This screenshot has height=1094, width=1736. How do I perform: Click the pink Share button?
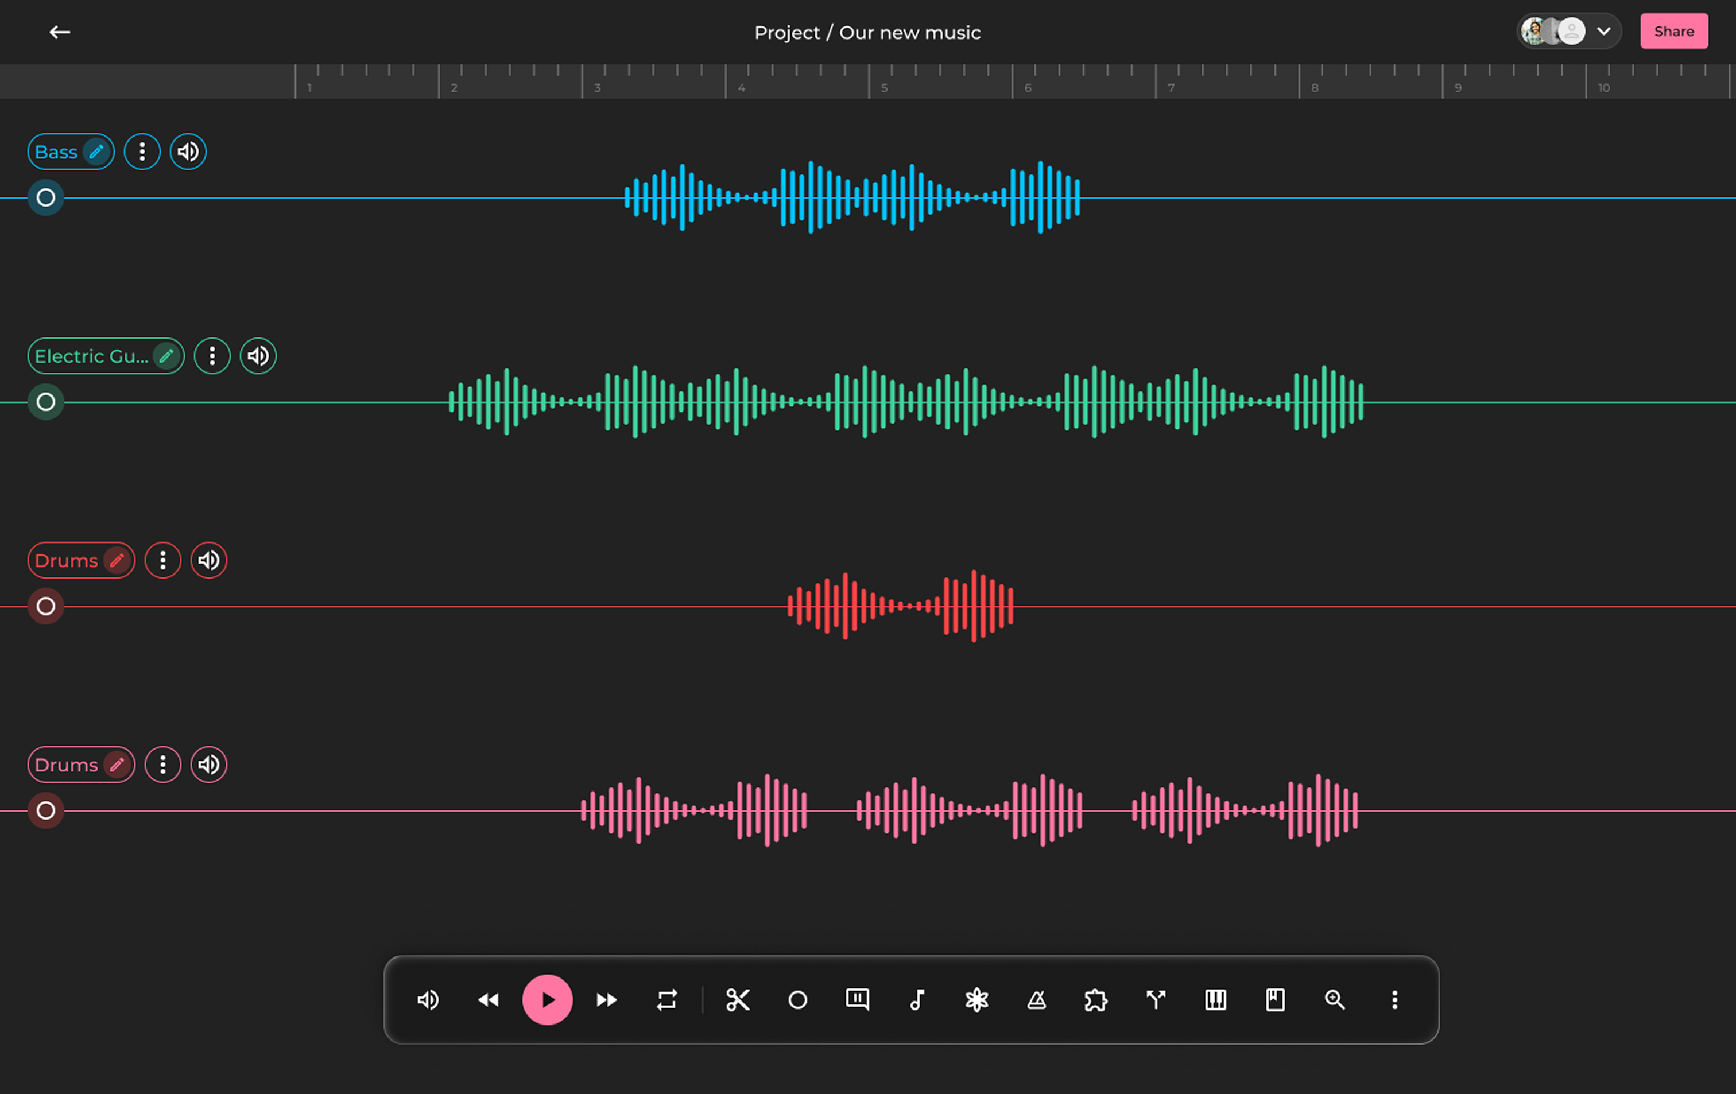tap(1673, 32)
